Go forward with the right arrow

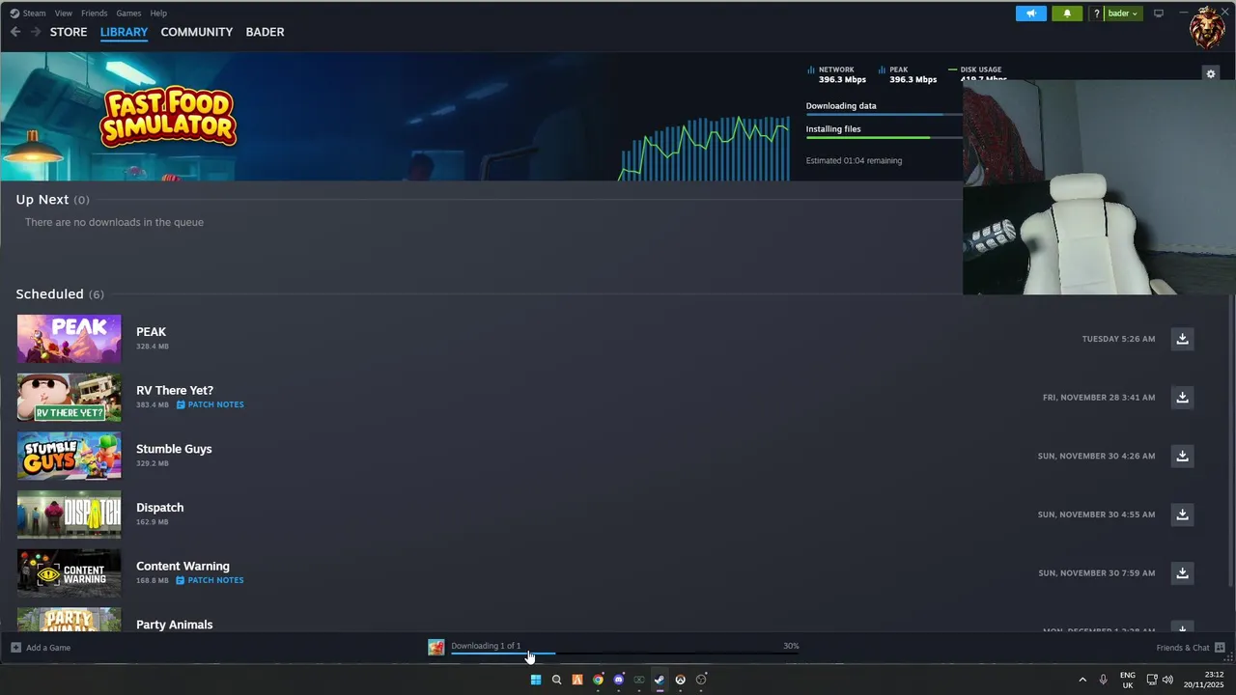[x=36, y=32]
